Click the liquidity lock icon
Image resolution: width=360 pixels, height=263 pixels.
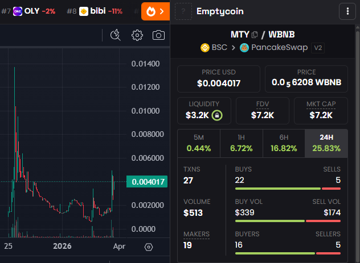217,115
